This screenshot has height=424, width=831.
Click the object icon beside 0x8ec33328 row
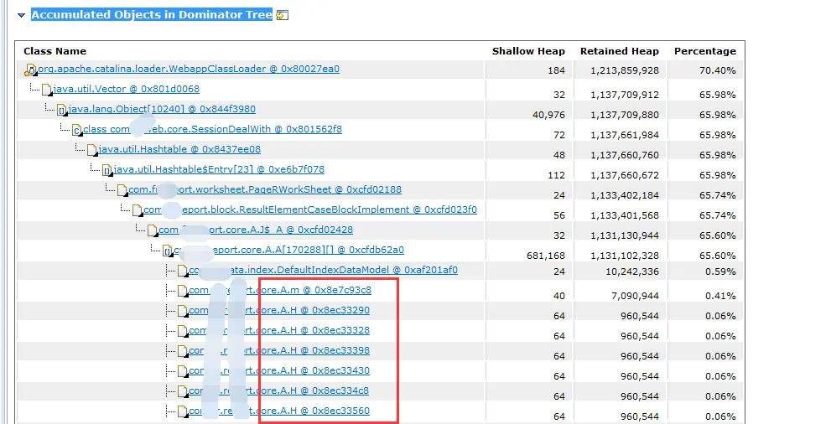pyautogui.click(x=182, y=331)
